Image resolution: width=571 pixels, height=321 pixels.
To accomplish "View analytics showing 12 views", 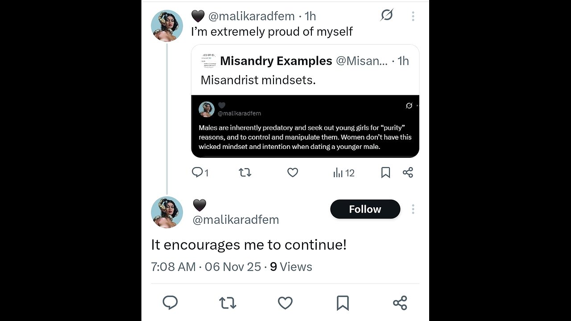I will (x=343, y=173).
